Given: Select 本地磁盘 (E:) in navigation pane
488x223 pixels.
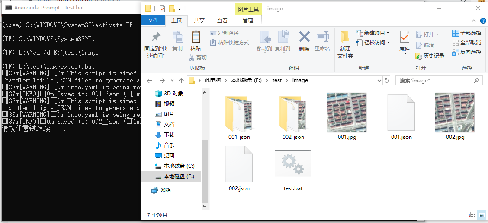Looking at the screenshot, I should 171,176.
